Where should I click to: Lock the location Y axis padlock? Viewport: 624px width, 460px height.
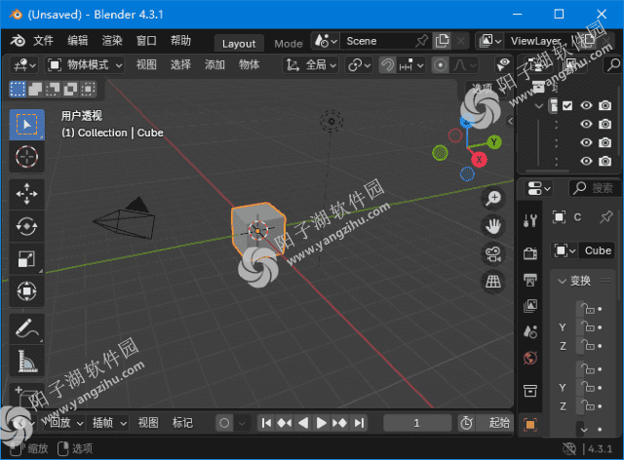point(588,327)
